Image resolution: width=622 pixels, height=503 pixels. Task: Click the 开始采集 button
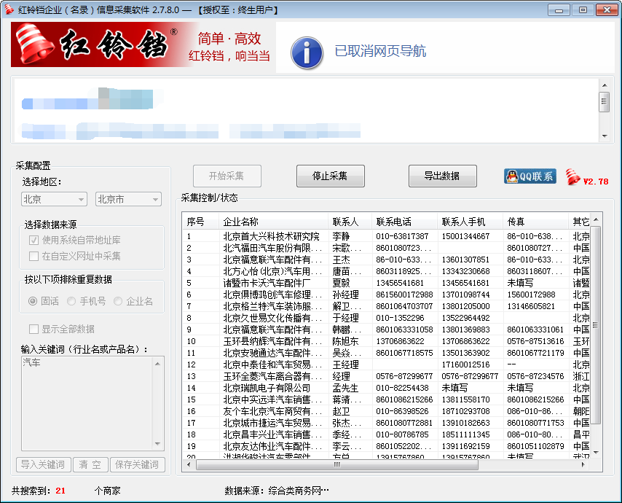click(x=227, y=176)
